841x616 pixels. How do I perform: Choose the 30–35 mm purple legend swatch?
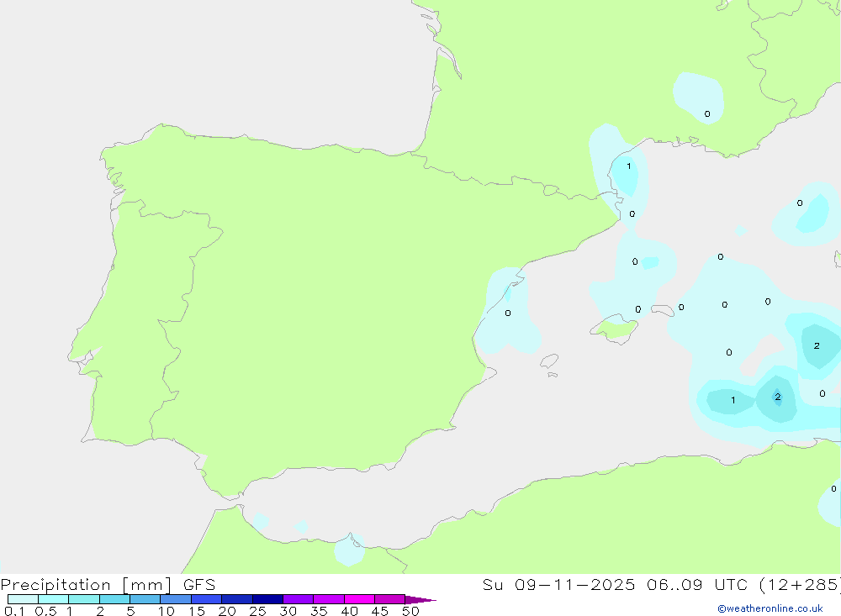tap(298, 599)
